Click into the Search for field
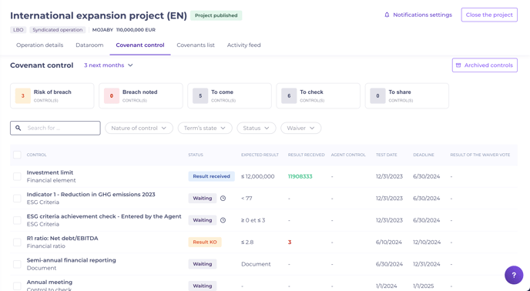 [x=55, y=128]
